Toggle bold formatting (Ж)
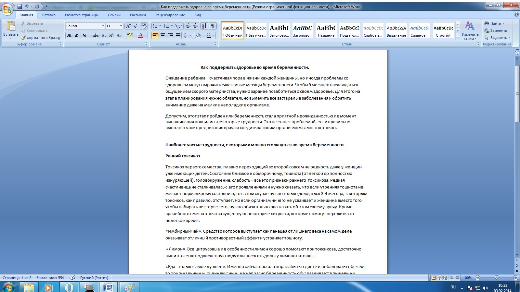The image size is (520, 292). click(69, 35)
